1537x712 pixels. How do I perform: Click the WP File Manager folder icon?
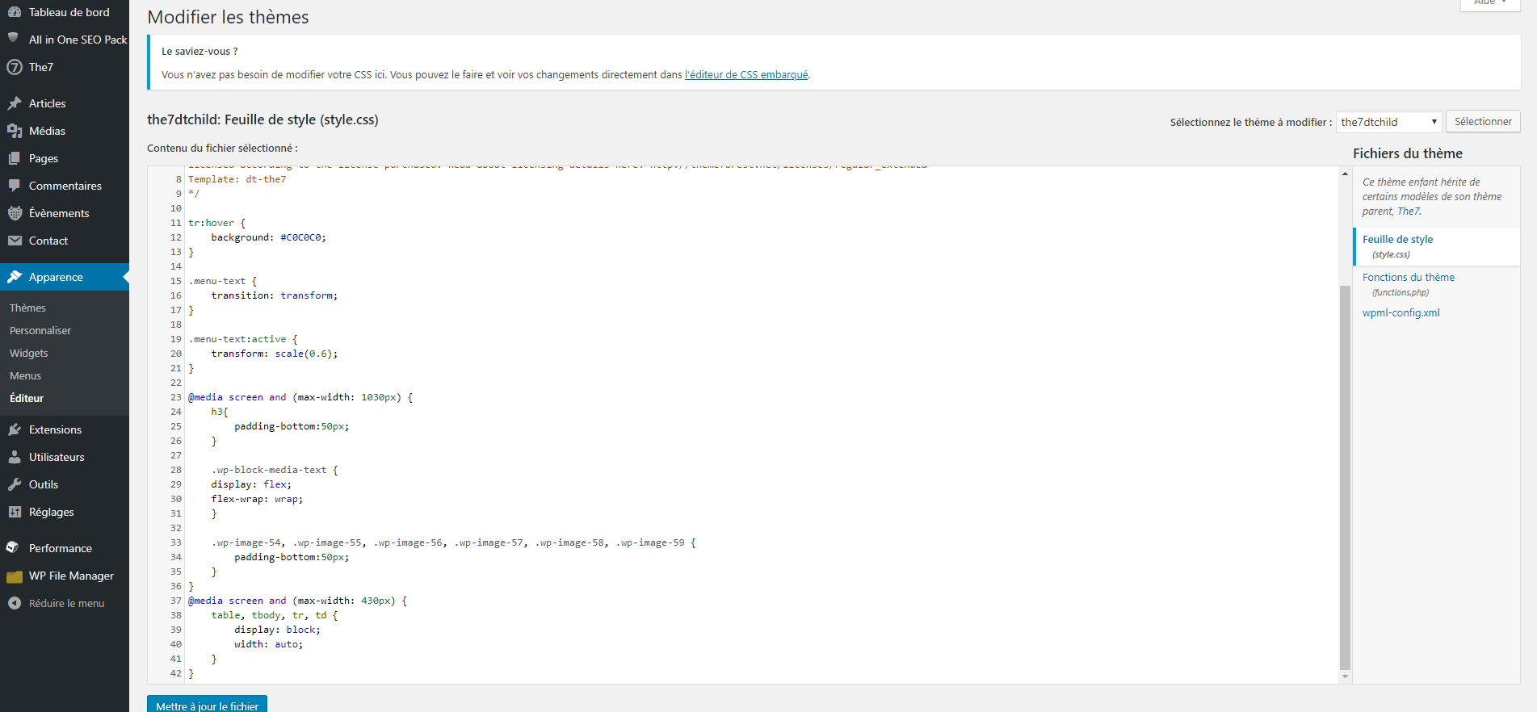point(15,576)
